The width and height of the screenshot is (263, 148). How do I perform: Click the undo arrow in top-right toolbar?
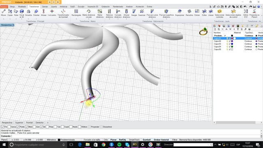(245, 7)
